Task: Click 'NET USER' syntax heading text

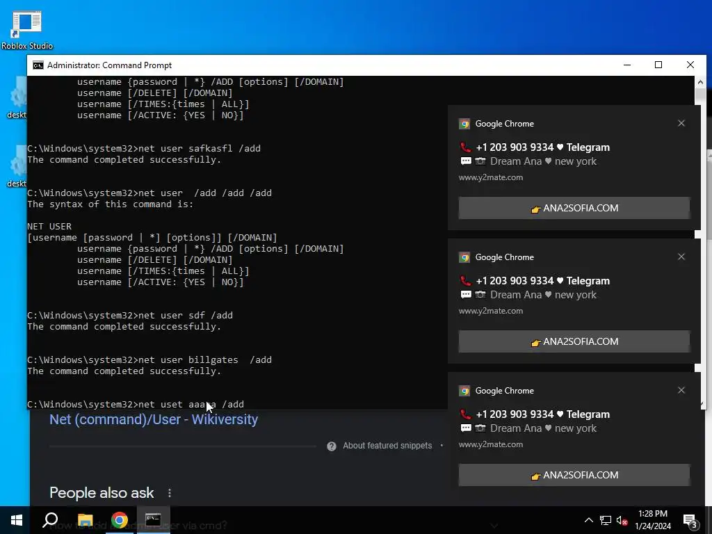Action: coord(49,227)
